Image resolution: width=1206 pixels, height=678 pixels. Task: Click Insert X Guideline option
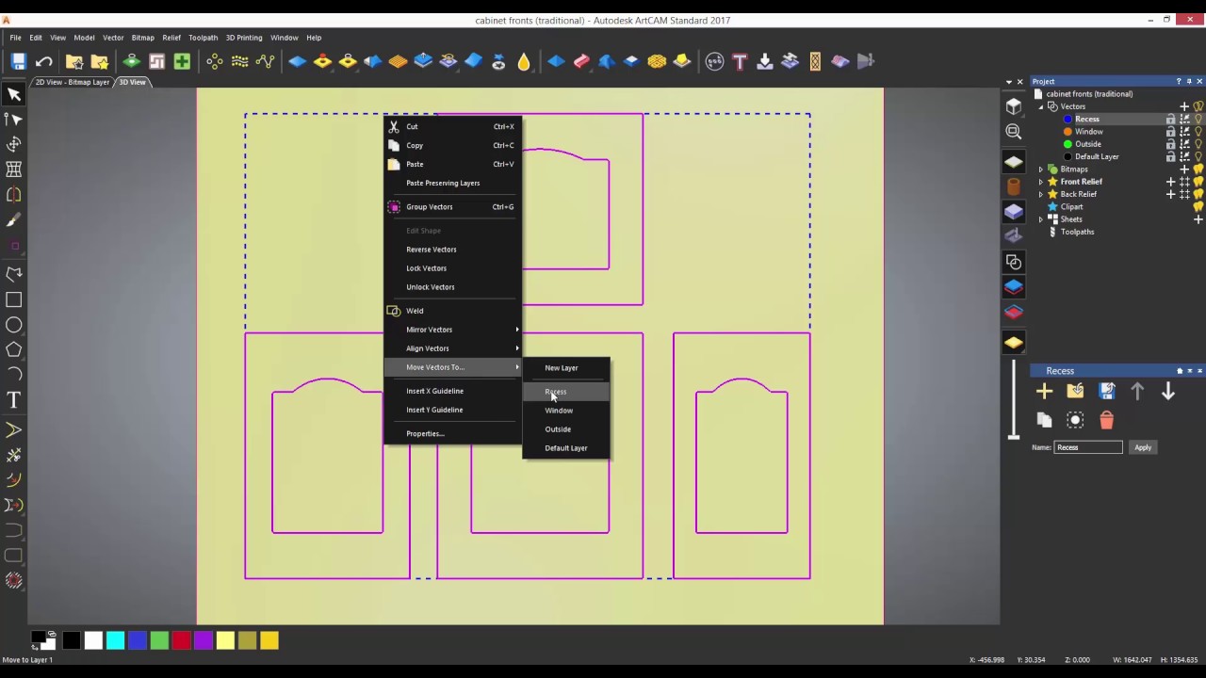point(452,391)
